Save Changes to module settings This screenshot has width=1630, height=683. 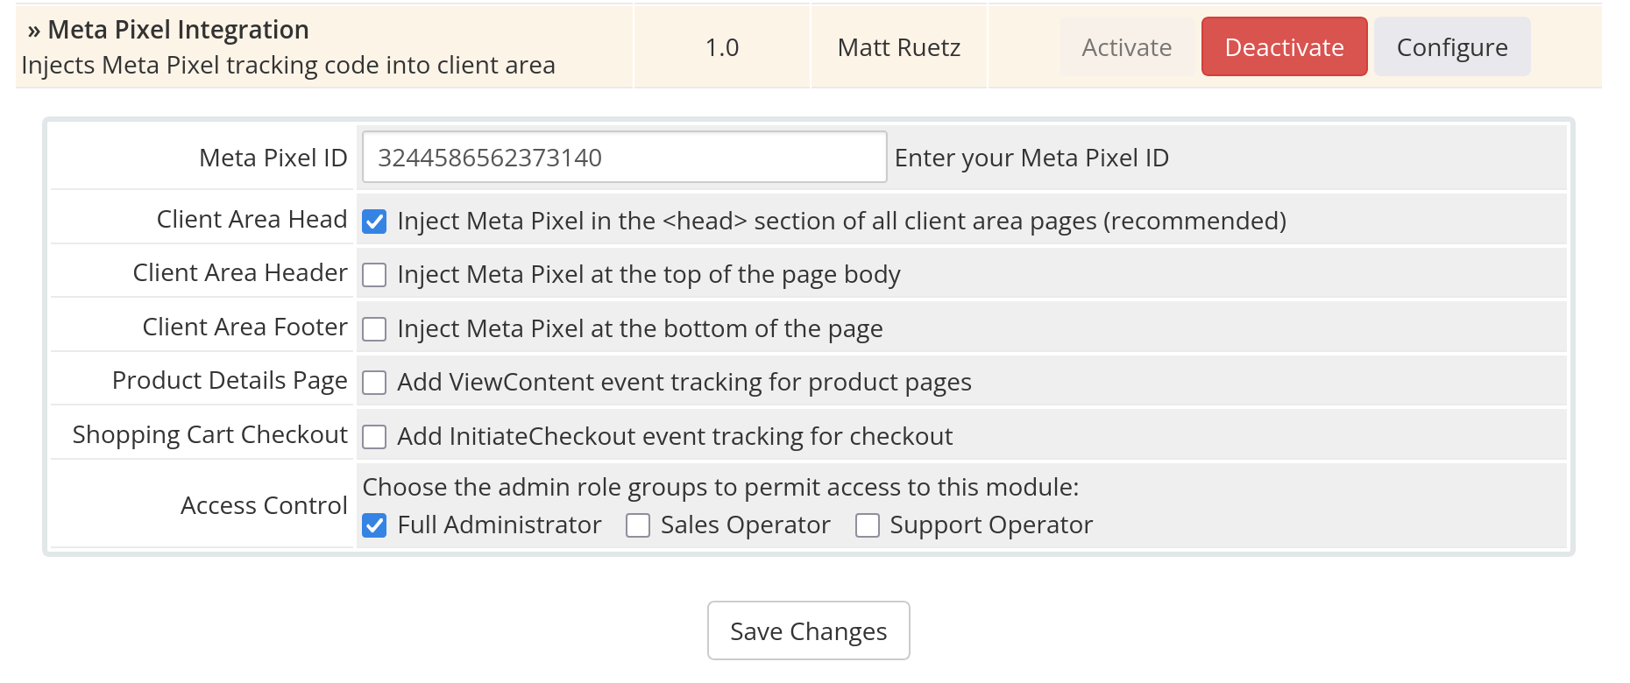click(808, 630)
